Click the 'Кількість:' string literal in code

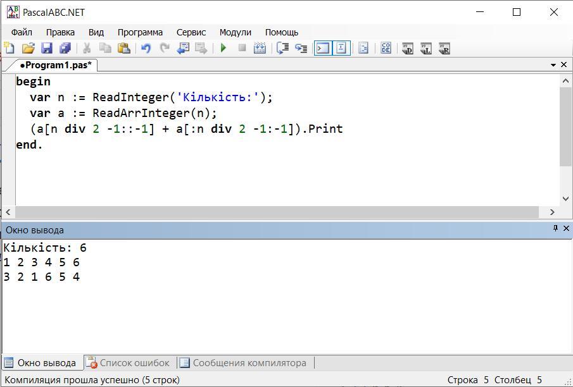coord(218,97)
